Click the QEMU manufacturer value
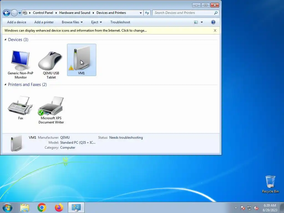 pos(65,138)
